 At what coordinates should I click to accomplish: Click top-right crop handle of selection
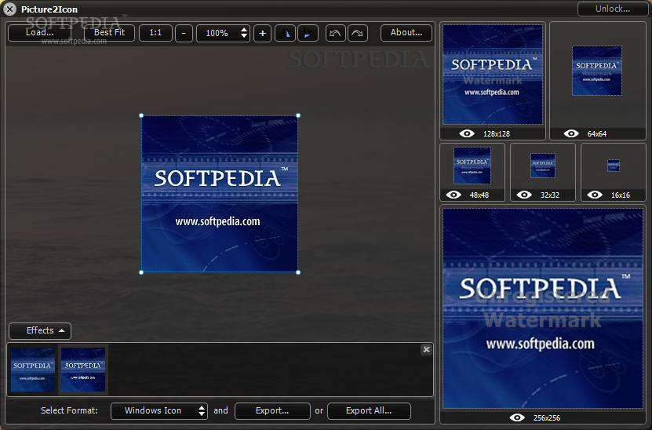coord(298,115)
